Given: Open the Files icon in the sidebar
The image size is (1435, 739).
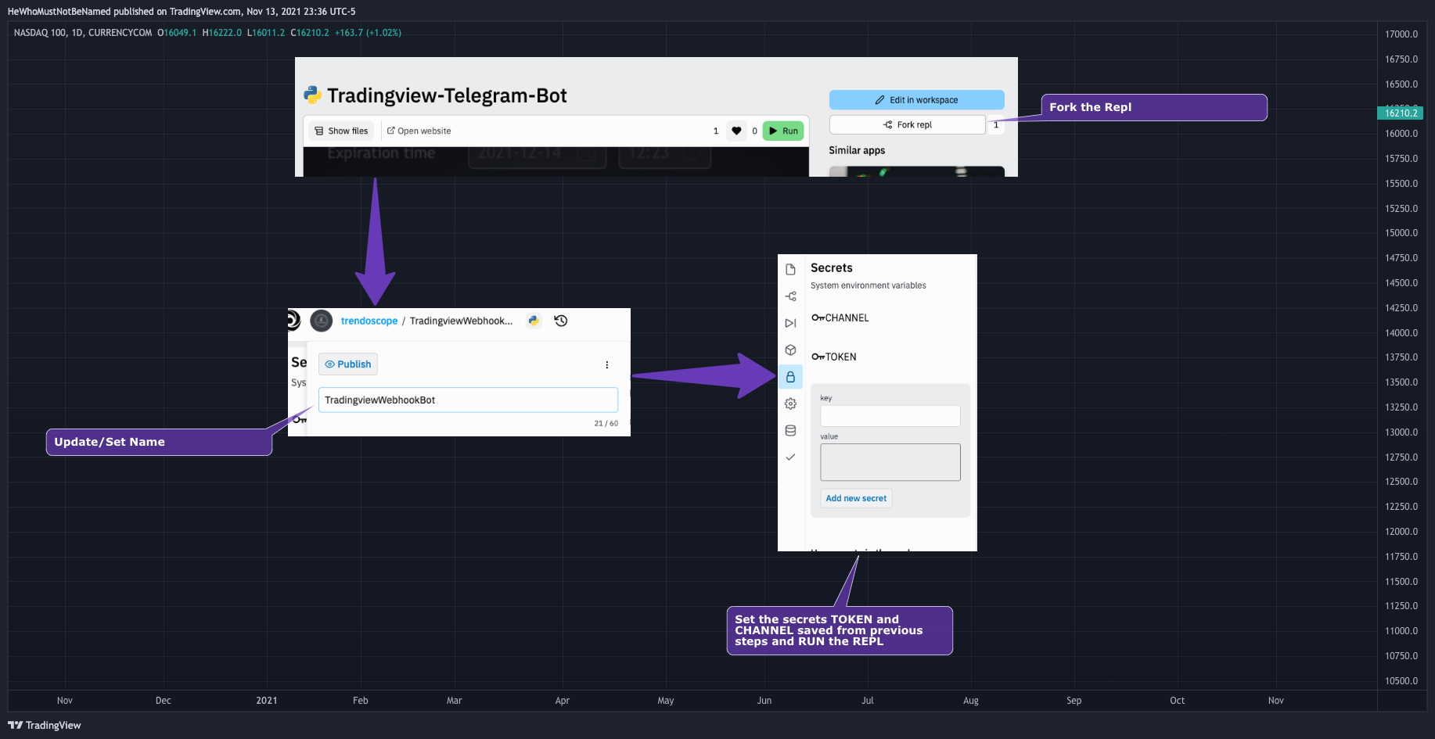Looking at the screenshot, I should (791, 269).
